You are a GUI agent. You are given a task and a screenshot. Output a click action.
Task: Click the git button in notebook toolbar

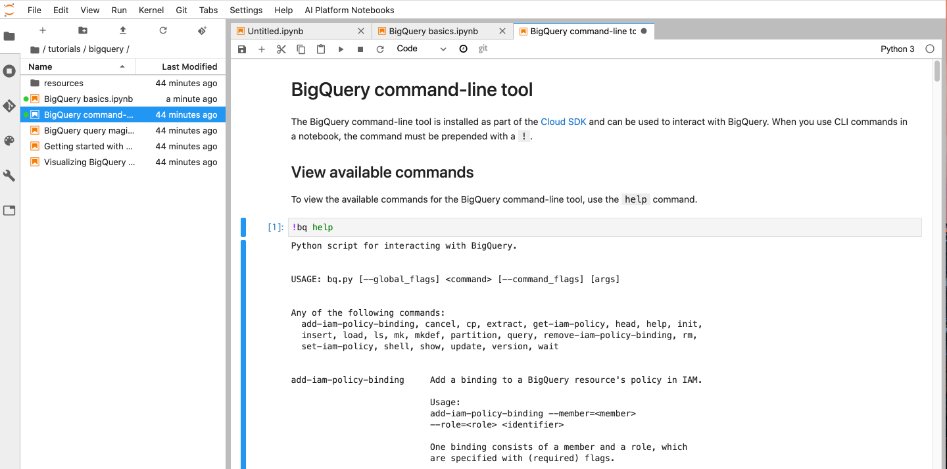coord(483,49)
